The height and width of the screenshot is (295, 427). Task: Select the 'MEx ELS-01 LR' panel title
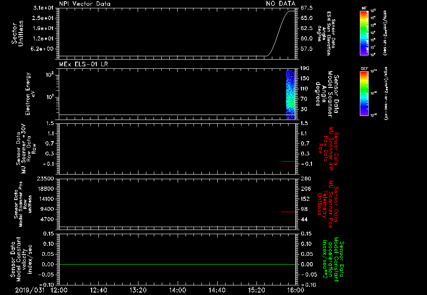point(83,64)
